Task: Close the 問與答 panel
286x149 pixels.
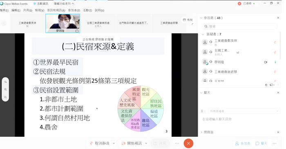Action: tap(278, 132)
